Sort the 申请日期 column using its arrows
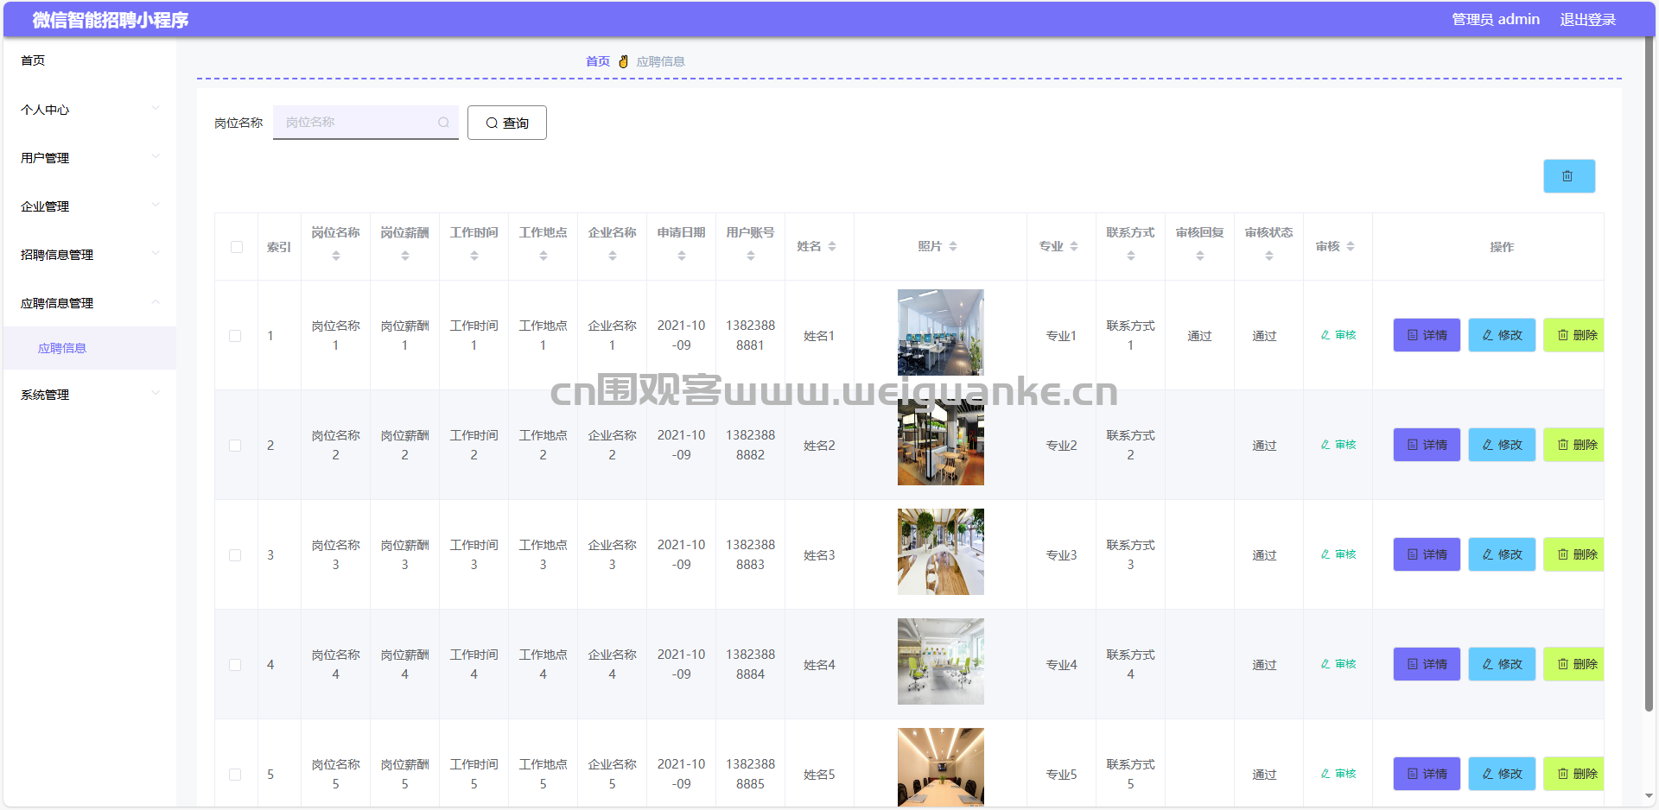Image resolution: width=1659 pixels, height=810 pixels. click(681, 256)
